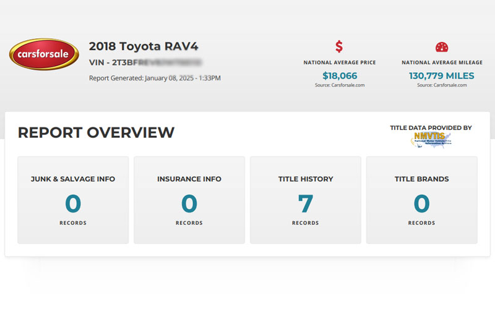Click the NMVTIS logo
495x309 pixels.
click(x=431, y=140)
